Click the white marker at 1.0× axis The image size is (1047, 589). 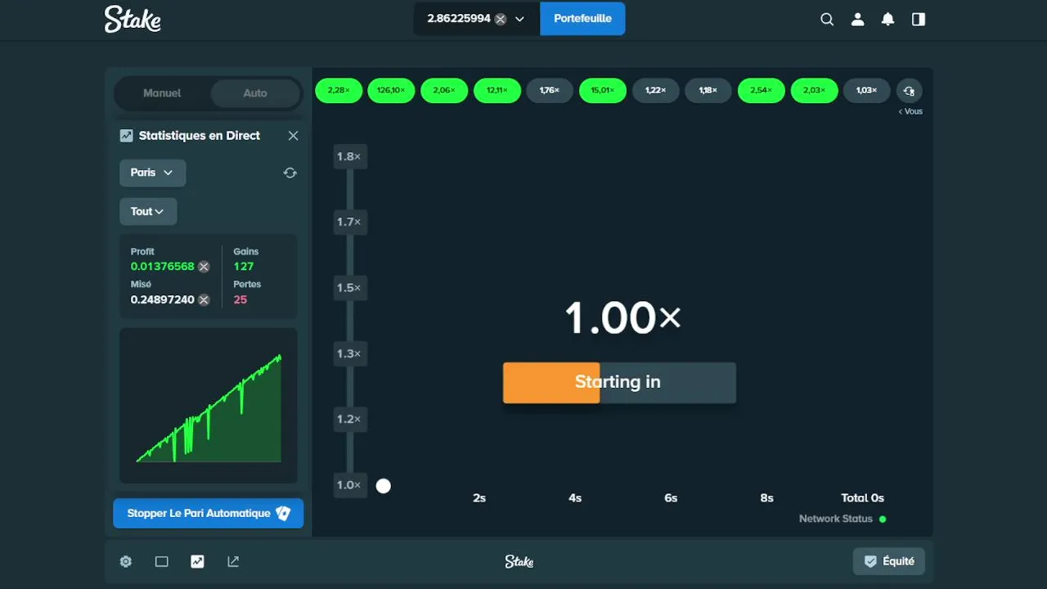tap(383, 486)
